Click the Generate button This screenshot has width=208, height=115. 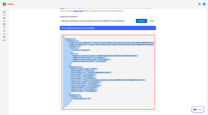click(x=141, y=21)
